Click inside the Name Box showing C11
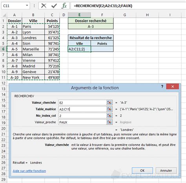This screenshot has height=183, width=186. [13, 6]
